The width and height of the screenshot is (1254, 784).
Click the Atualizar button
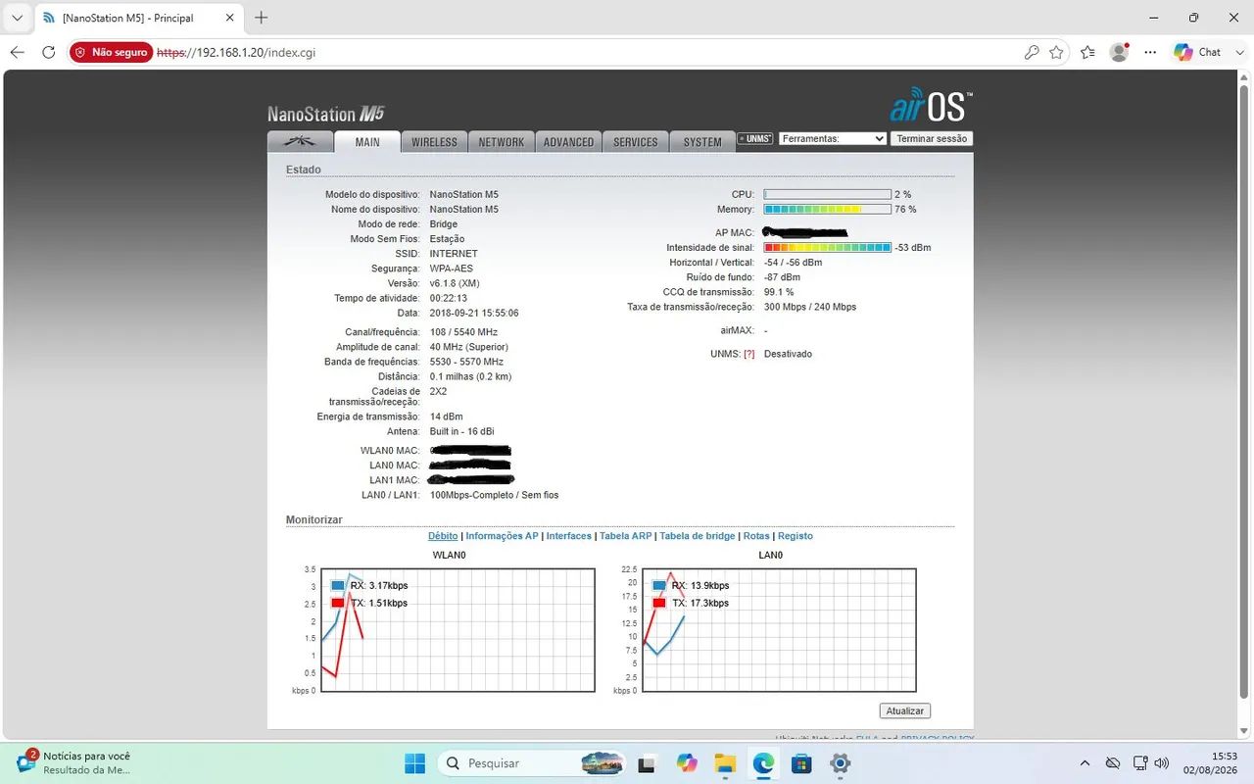(904, 710)
